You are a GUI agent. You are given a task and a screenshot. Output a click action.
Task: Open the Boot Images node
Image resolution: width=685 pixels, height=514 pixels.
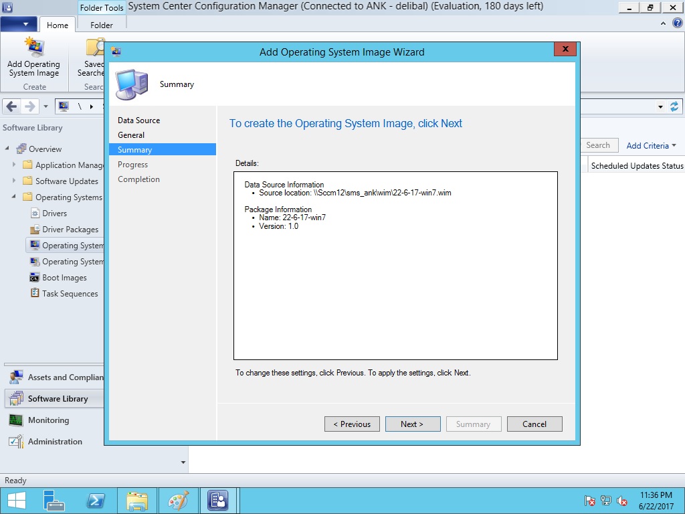pos(64,278)
